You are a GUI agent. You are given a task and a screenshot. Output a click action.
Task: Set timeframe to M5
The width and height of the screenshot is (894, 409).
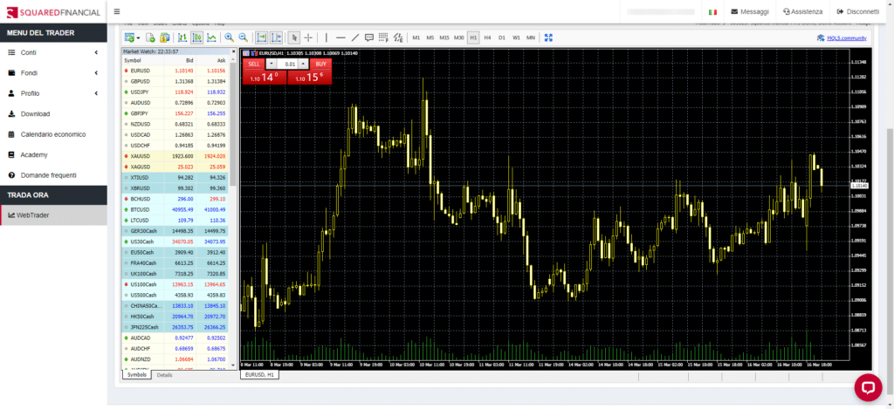click(430, 37)
